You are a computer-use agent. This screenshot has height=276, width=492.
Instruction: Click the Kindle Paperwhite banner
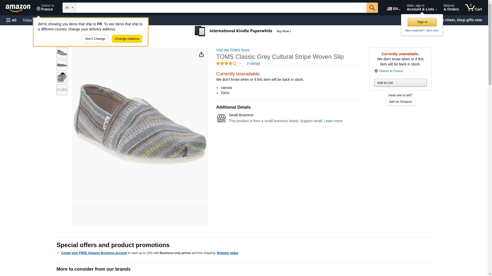243,31
